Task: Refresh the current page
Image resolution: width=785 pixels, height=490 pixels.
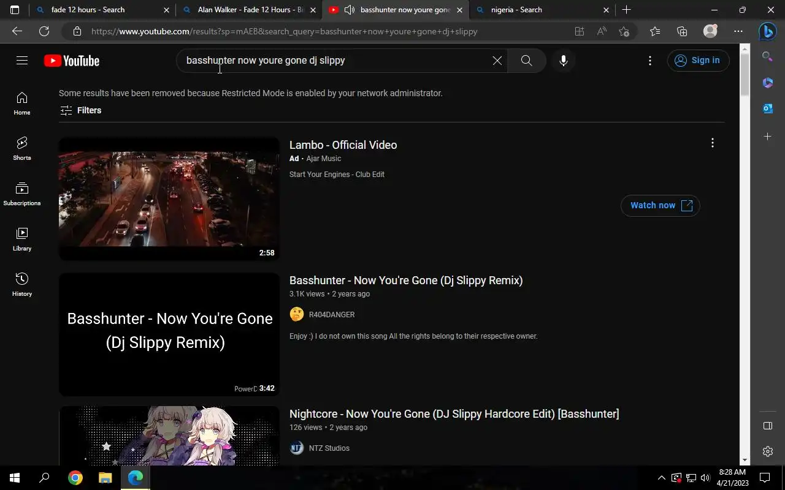Action: [x=44, y=31]
